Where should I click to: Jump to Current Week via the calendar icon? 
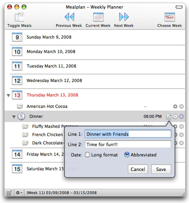pos(98,17)
